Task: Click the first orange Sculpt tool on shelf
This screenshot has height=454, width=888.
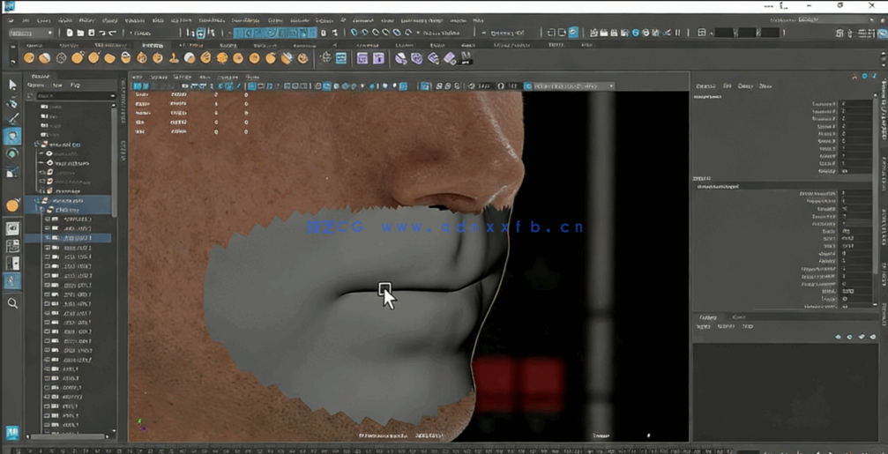Action: 29,58
